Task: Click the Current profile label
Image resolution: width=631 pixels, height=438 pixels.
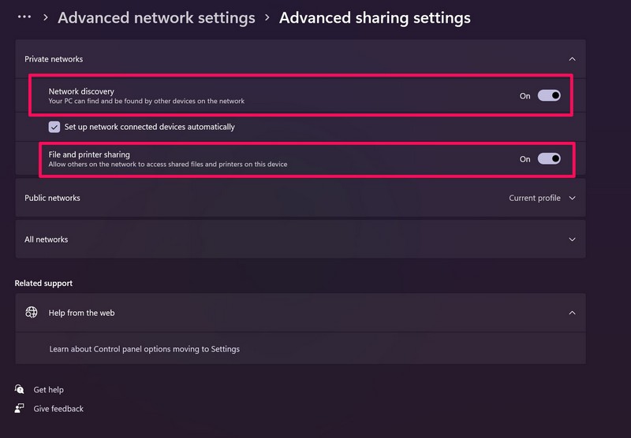Action: (535, 199)
